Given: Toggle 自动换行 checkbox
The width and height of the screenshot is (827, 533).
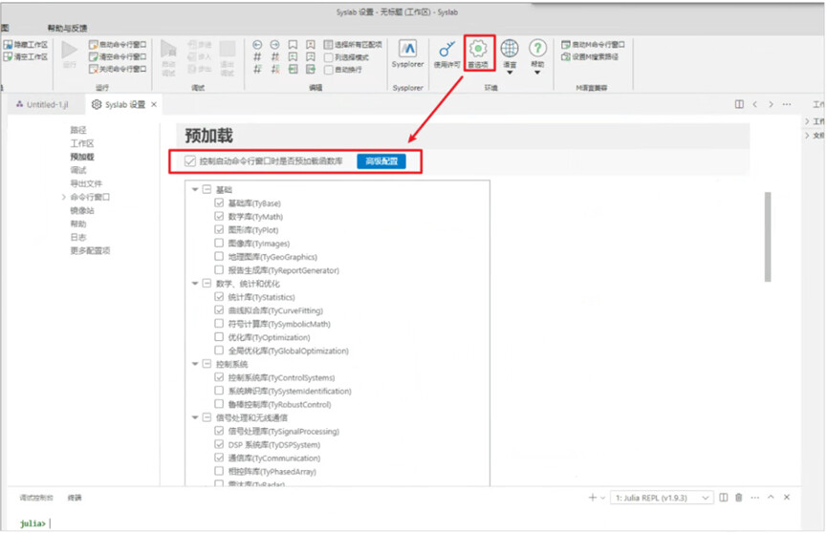Looking at the screenshot, I should 329,70.
